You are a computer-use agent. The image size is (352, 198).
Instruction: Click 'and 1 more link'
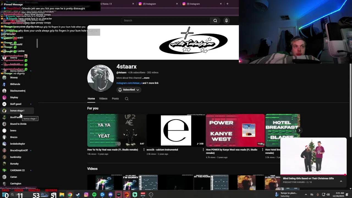(x=150, y=83)
